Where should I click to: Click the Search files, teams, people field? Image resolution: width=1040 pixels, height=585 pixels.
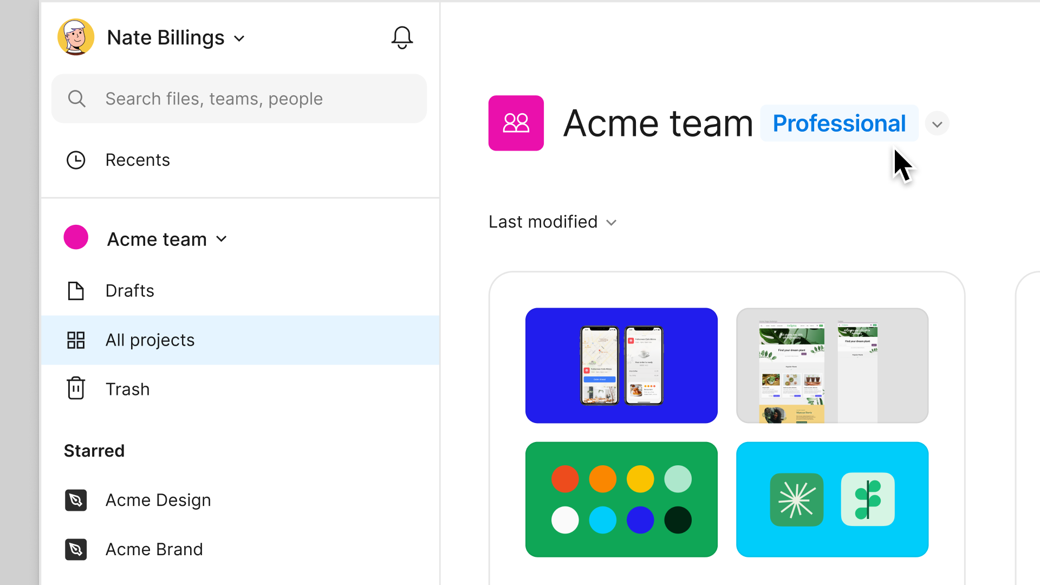tap(239, 99)
